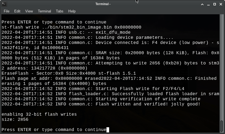
Task: Click the vertical scrollbar thumb
Action: click(222, 126)
